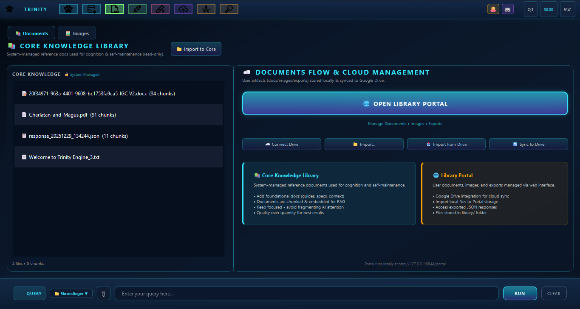Open the database settings tool

pos(91,8)
